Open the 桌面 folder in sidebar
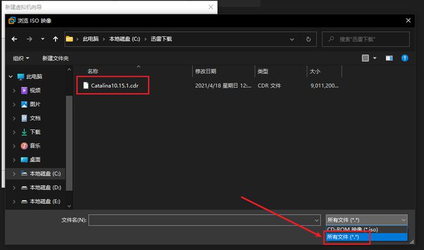 tap(35, 160)
